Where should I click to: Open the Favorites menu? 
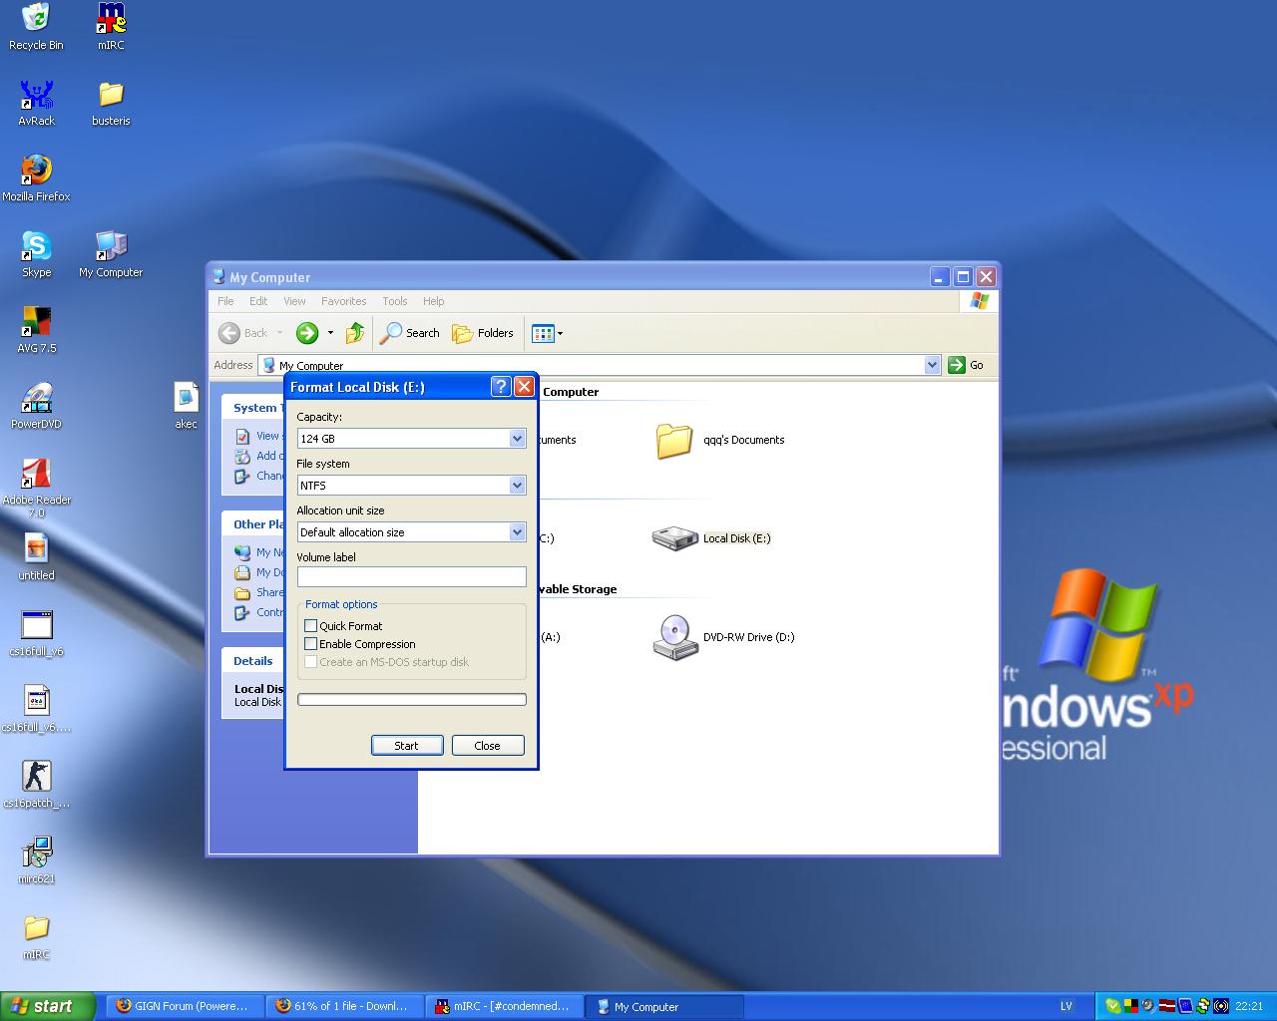click(x=343, y=301)
